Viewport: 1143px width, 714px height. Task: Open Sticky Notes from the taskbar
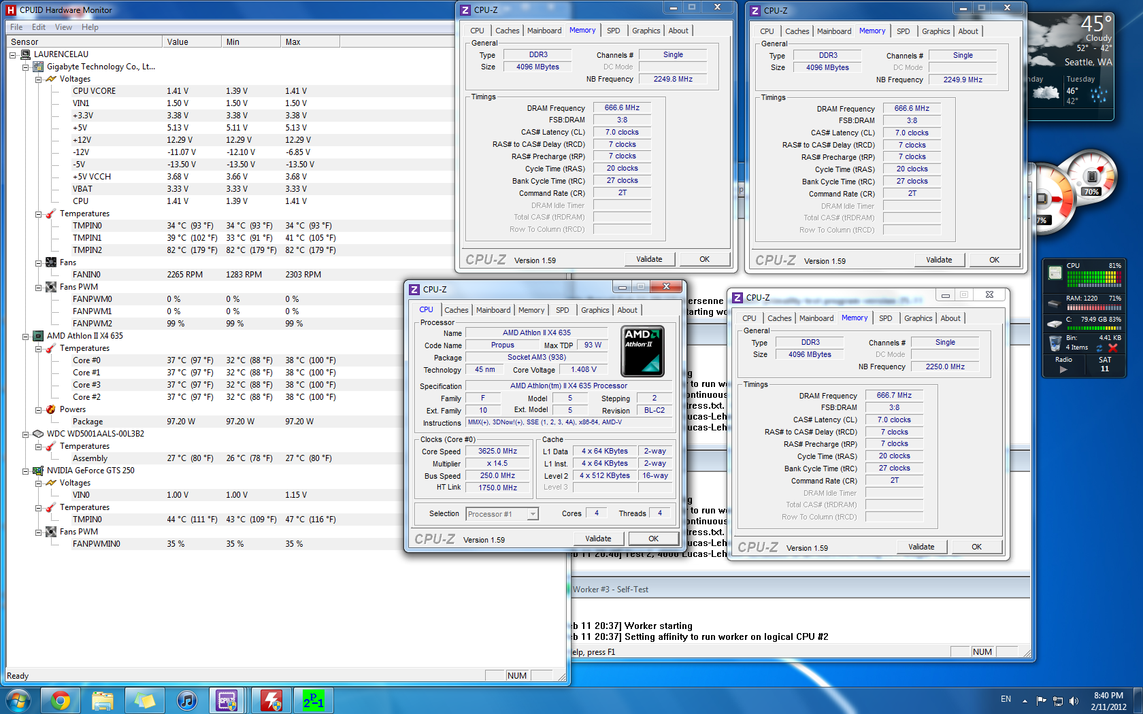(144, 700)
